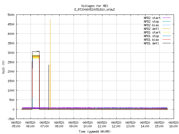This screenshot has width=179, height=134.
Task: Click the 1500 y-axis tick label
Action: pyautogui.click(x=11, y=81)
